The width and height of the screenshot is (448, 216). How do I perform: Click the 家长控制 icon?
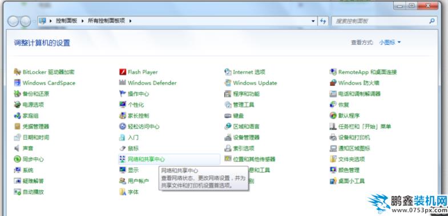(x=123, y=115)
